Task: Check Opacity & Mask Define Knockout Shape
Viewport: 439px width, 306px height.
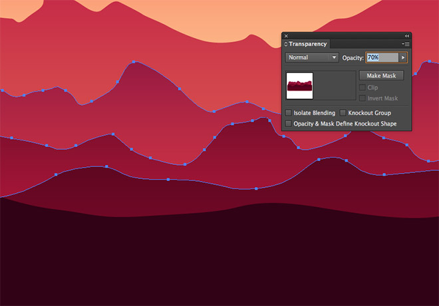Action: (x=288, y=124)
